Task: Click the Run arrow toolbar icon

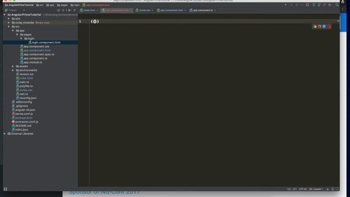Action: tap(291, 5)
